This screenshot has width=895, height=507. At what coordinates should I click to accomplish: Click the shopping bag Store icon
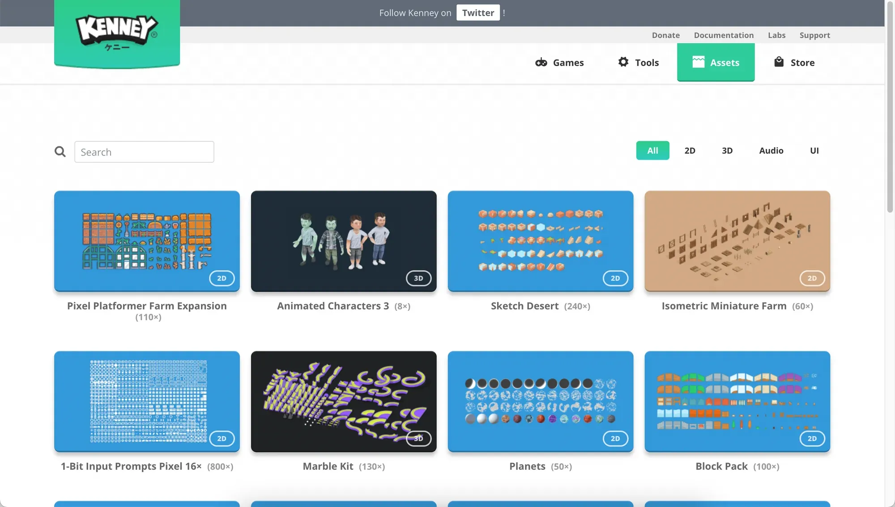tap(779, 62)
